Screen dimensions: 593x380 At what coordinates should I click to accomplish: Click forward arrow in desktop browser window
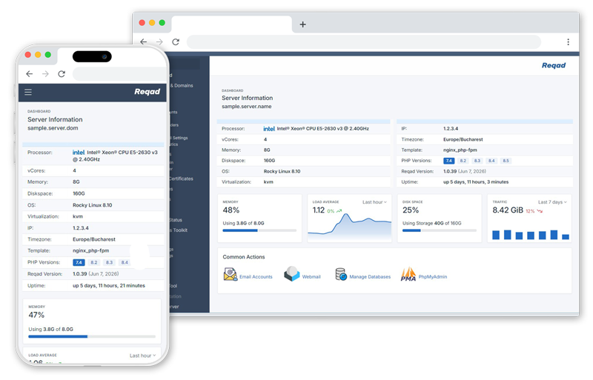coord(159,41)
